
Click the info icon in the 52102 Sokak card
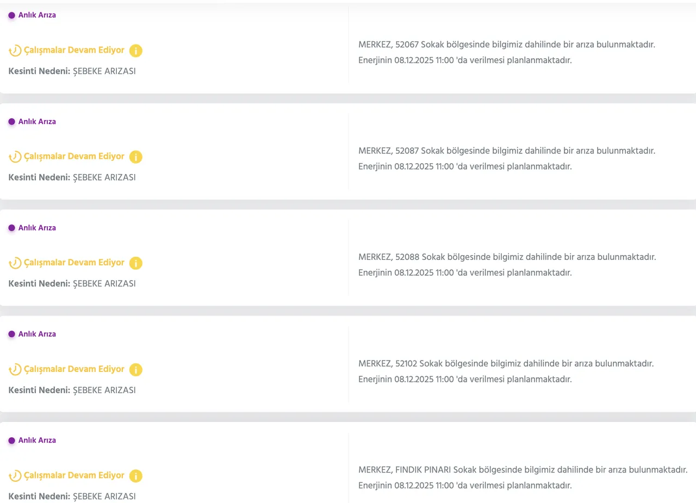point(136,370)
